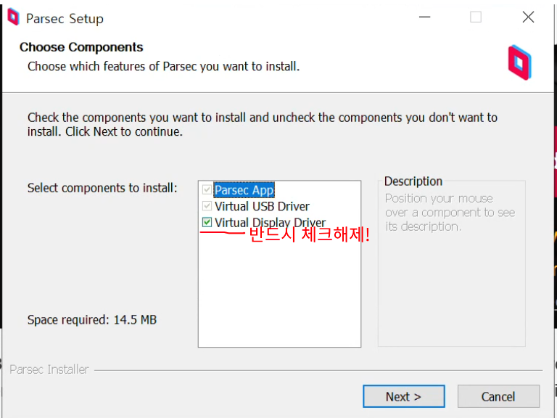Click Next to continue setup
This screenshot has height=418, width=557.
click(x=403, y=396)
